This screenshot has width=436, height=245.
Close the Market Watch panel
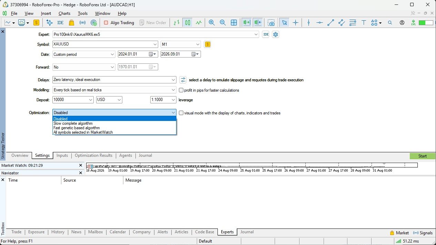[x=81, y=166]
